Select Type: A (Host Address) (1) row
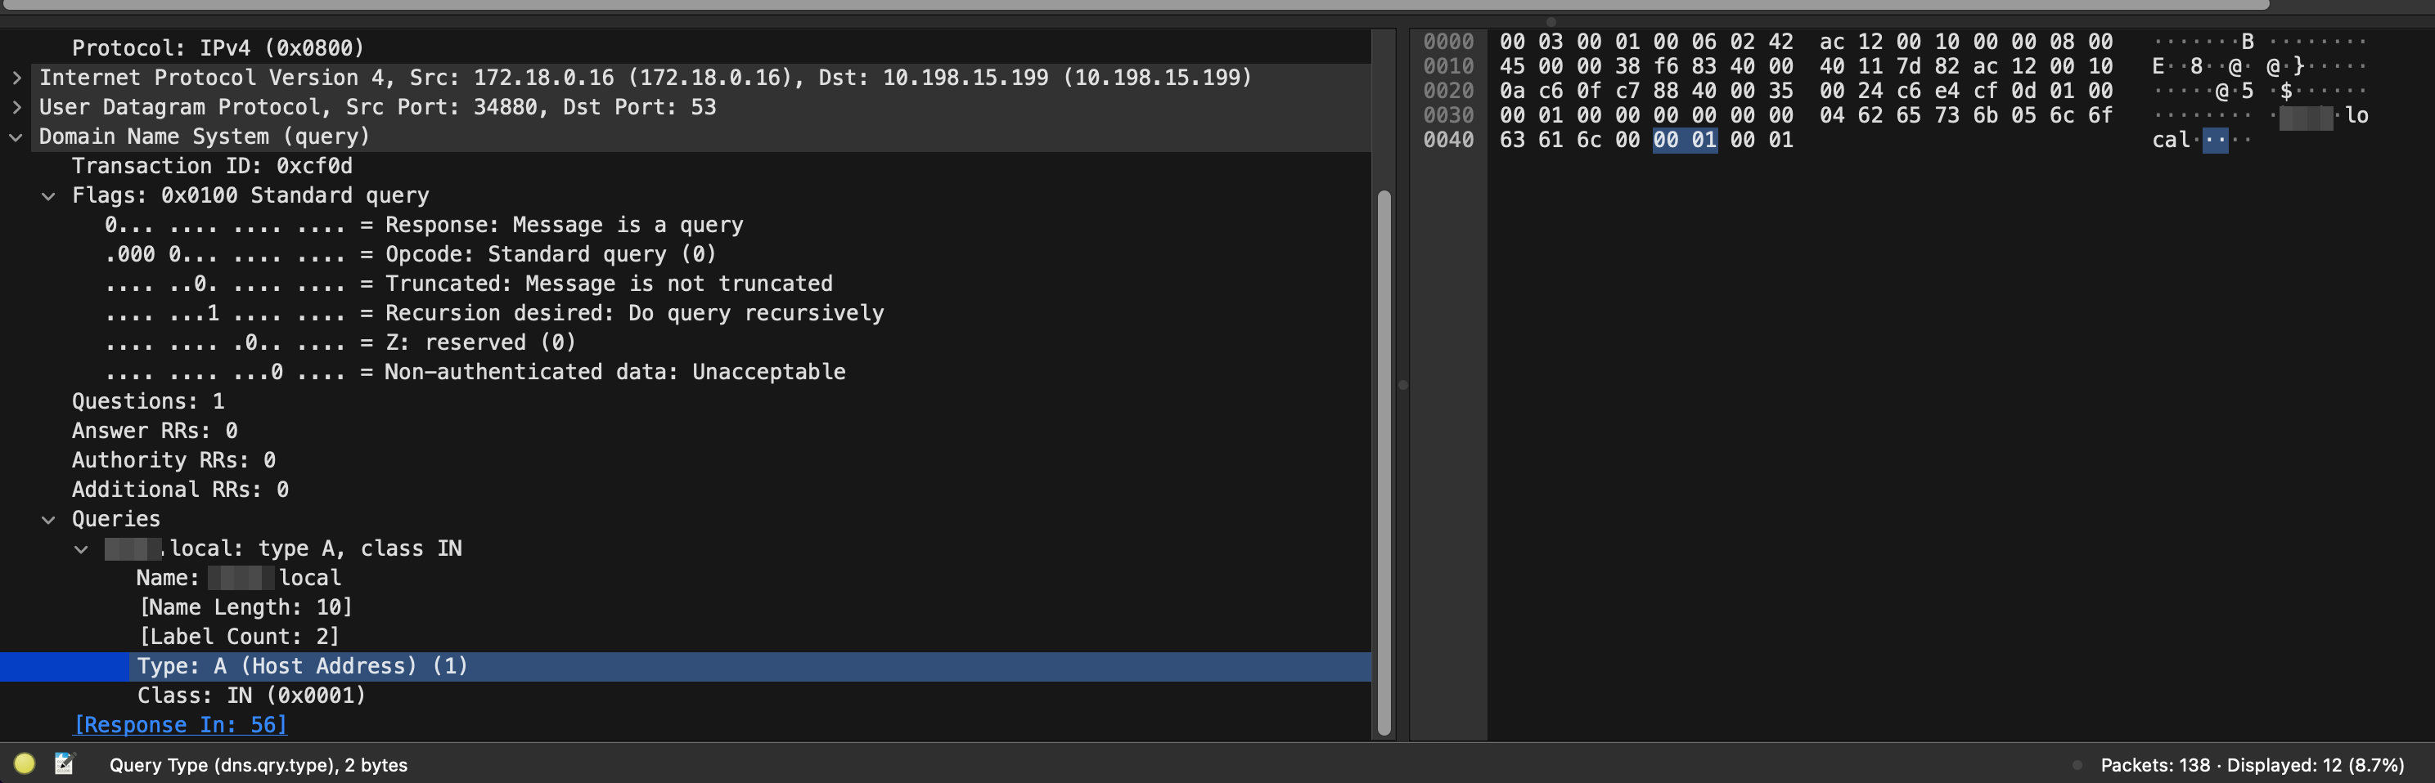The width and height of the screenshot is (2435, 783). tap(686, 666)
